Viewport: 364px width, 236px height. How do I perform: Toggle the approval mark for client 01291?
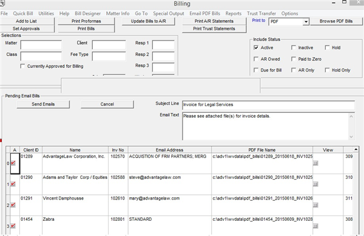[13, 205]
